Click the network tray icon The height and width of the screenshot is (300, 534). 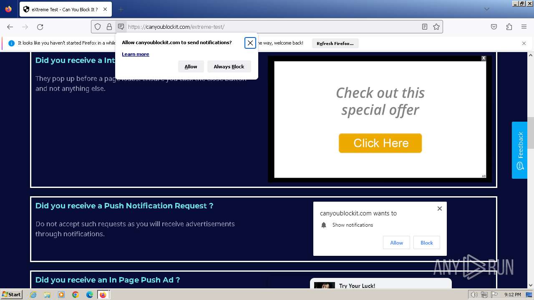(x=484, y=295)
